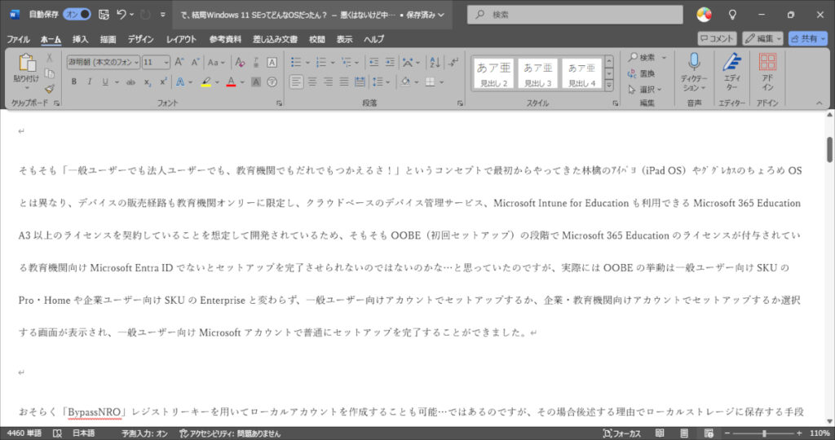
Task: Click the Replace (置換) icon
Action: (641, 73)
